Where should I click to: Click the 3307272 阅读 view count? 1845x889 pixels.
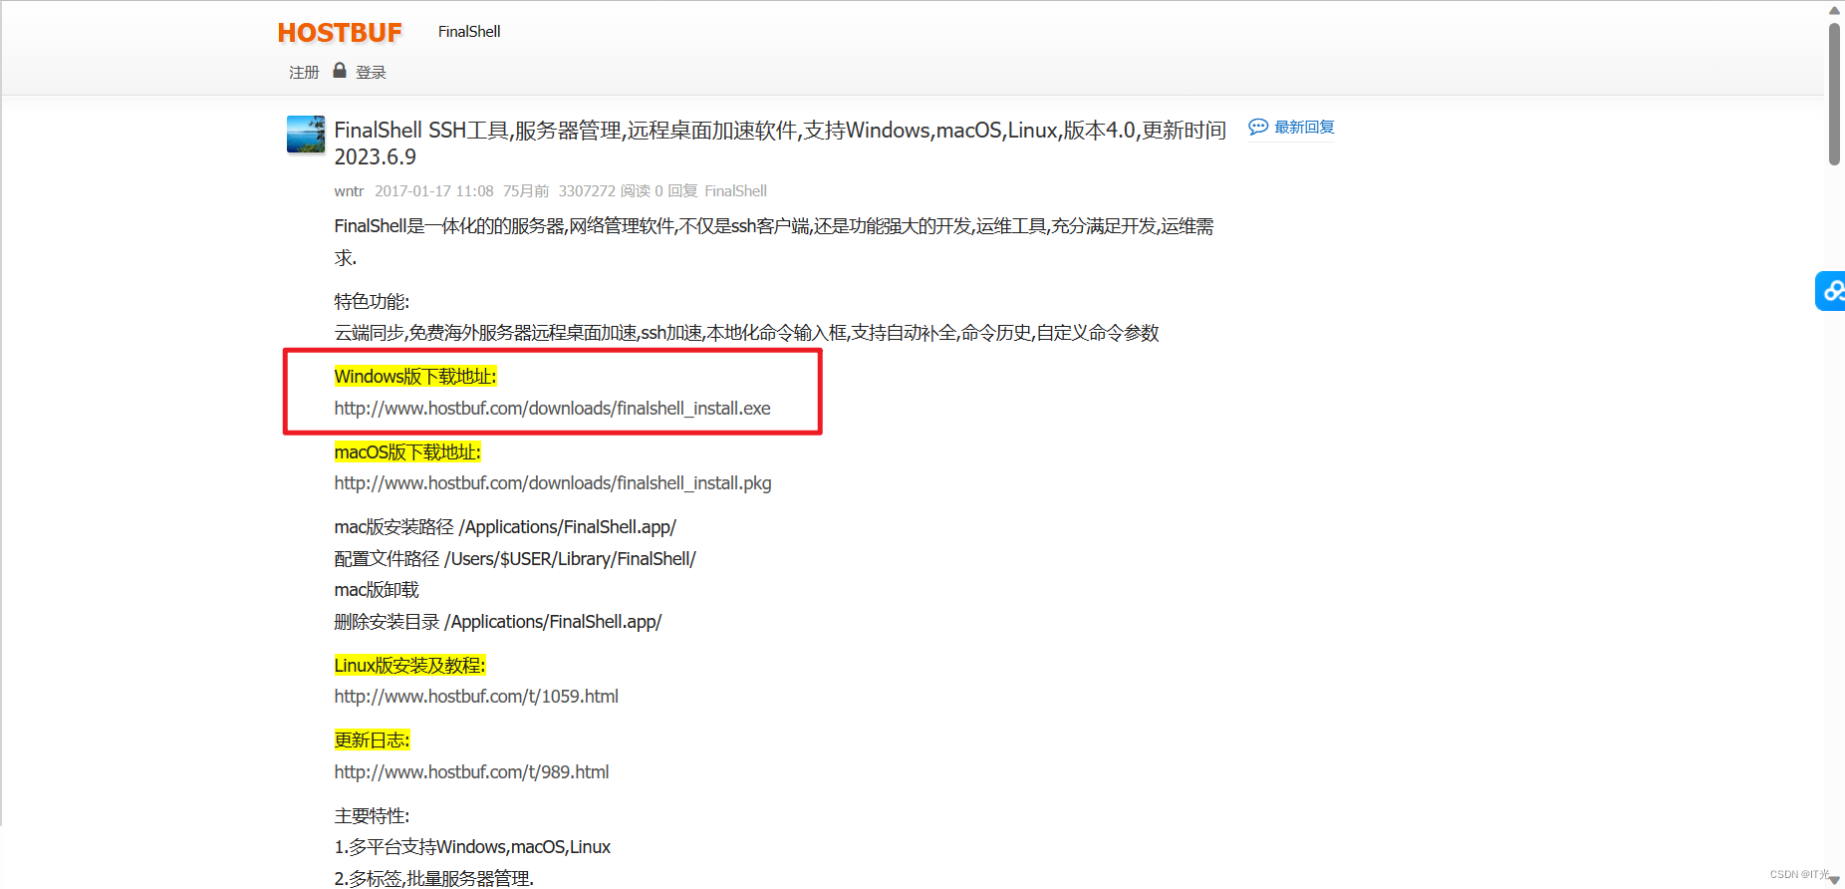604,191
